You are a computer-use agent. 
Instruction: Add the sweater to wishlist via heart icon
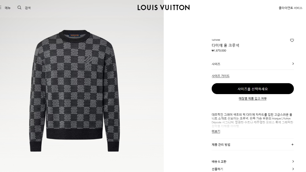pyautogui.click(x=292, y=40)
